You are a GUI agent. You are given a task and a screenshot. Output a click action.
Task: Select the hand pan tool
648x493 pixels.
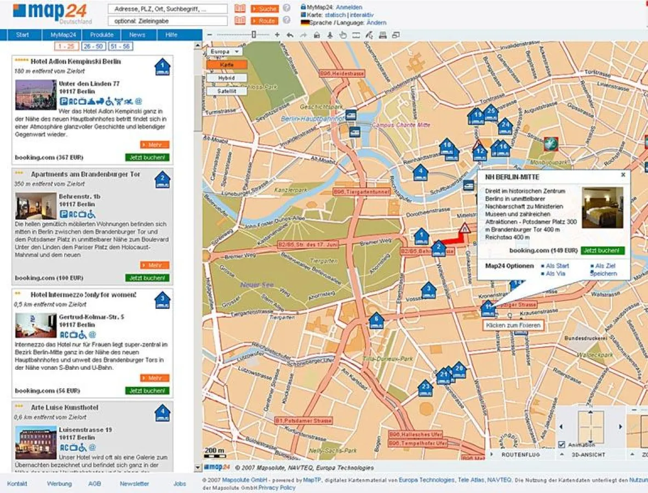pyautogui.click(x=343, y=35)
